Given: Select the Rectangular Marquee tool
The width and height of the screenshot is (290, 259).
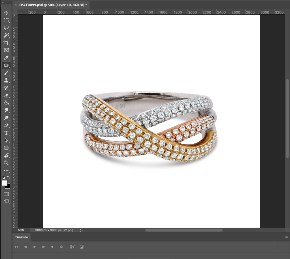Looking at the screenshot, I should [x=6, y=20].
